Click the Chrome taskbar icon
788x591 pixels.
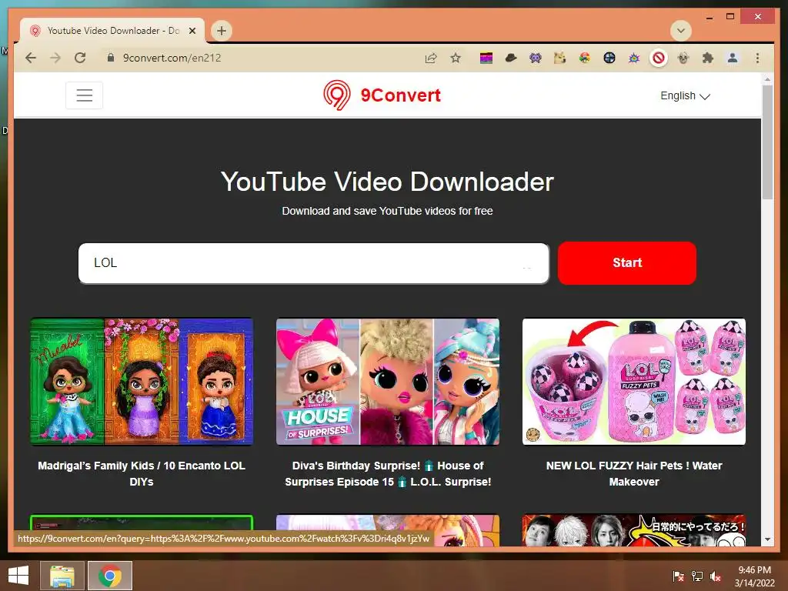(x=110, y=576)
